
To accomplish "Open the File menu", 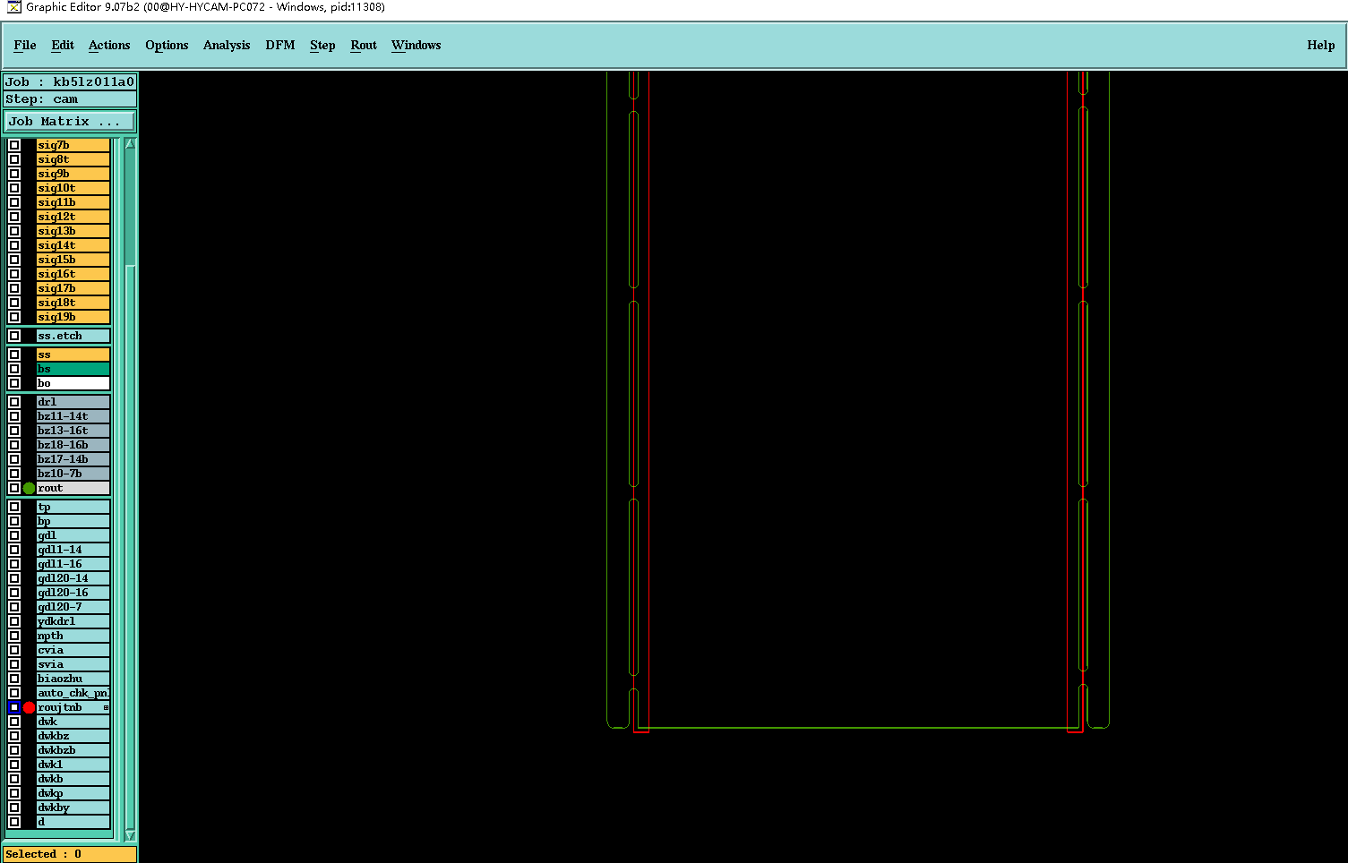I will point(25,46).
